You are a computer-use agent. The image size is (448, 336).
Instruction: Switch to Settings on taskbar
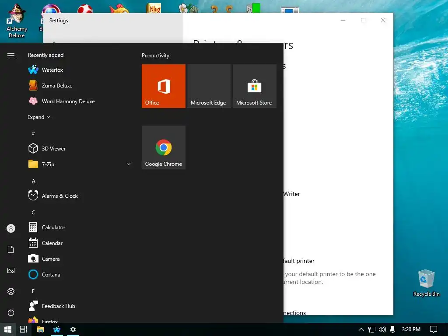73,329
